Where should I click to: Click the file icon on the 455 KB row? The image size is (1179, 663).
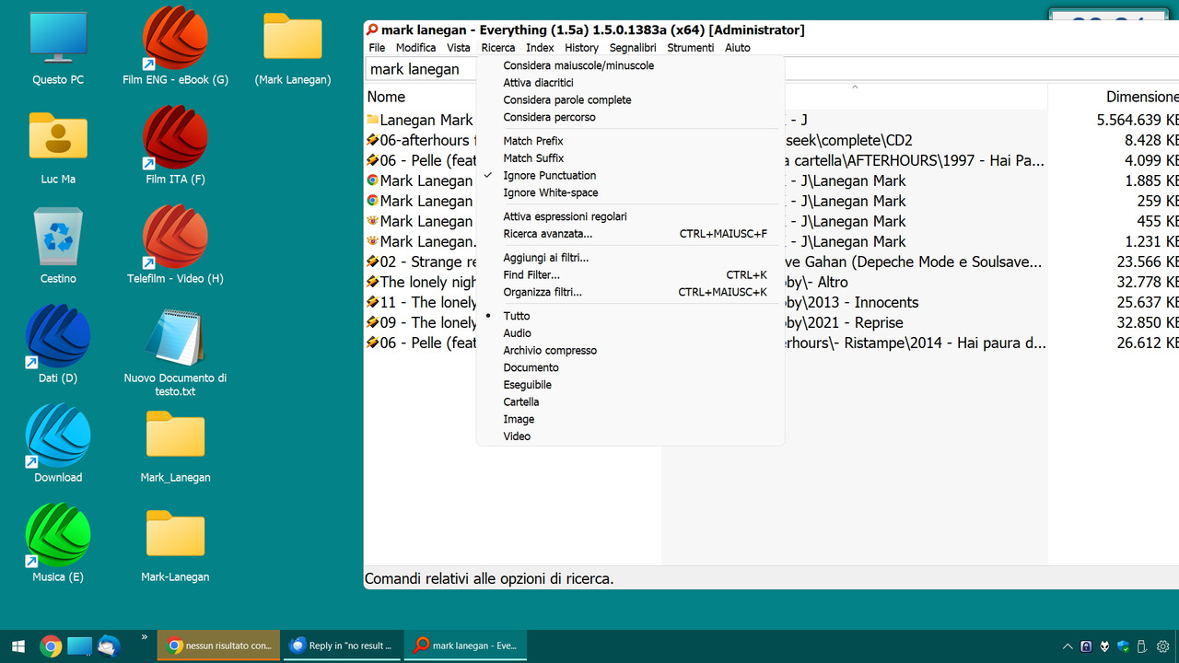(x=372, y=221)
